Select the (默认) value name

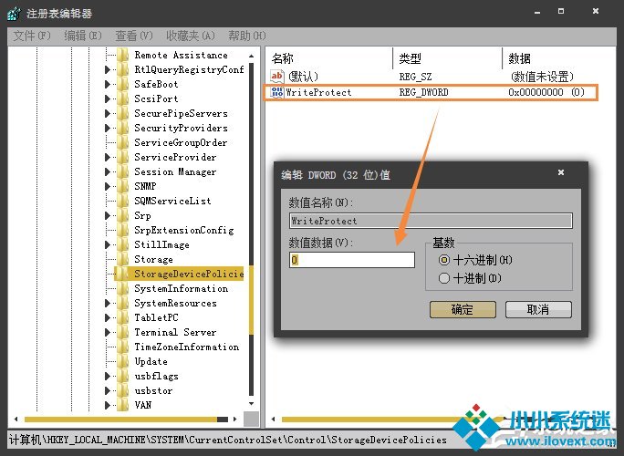(x=303, y=76)
